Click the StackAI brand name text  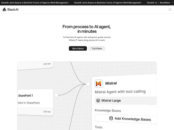pos(13,10)
